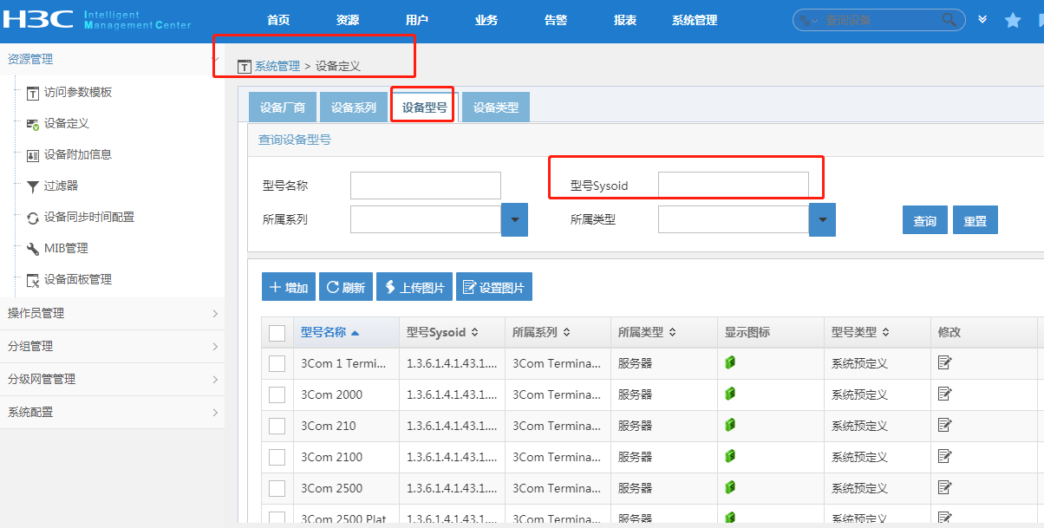Click the MIB管理 wrench icon
The image size is (1044, 528).
coord(33,249)
